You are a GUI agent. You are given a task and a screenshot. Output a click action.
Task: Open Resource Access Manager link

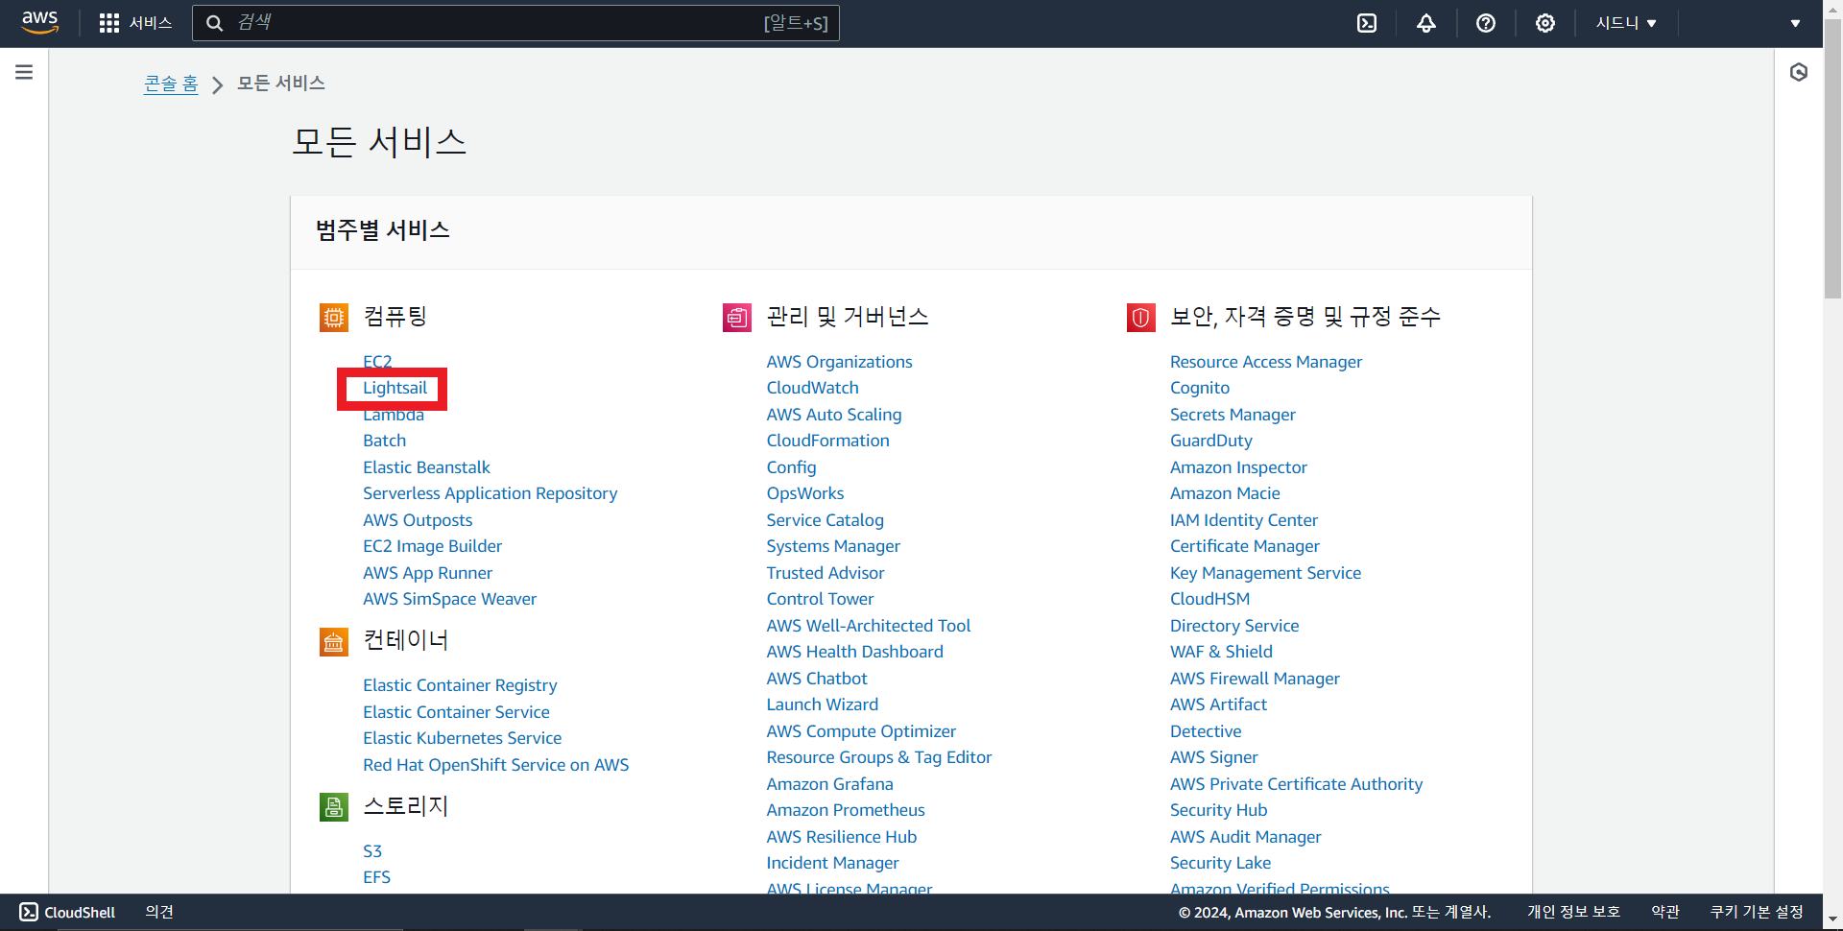(x=1265, y=362)
